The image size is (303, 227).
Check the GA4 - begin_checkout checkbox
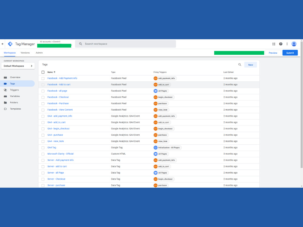tap(43, 129)
